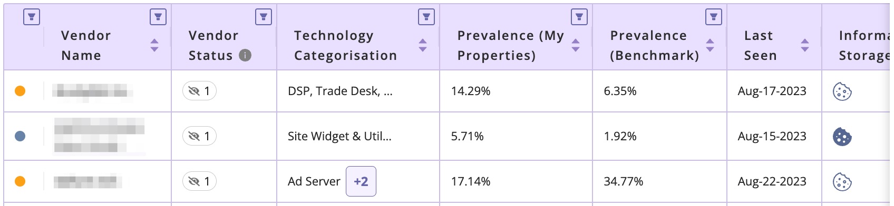Click Vendor Status info icon
The image size is (894, 206).
[x=245, y=55]
